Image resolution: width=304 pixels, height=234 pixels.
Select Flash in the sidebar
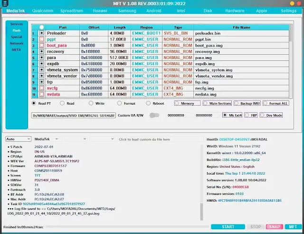[x=17, y=30]
